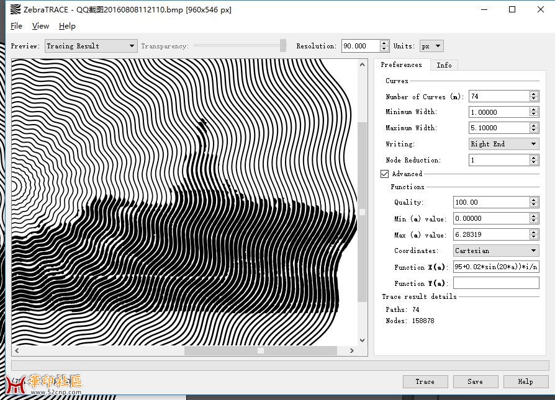
Task: Click the Transparency slider handle
Action: click(x=283, y=46)
